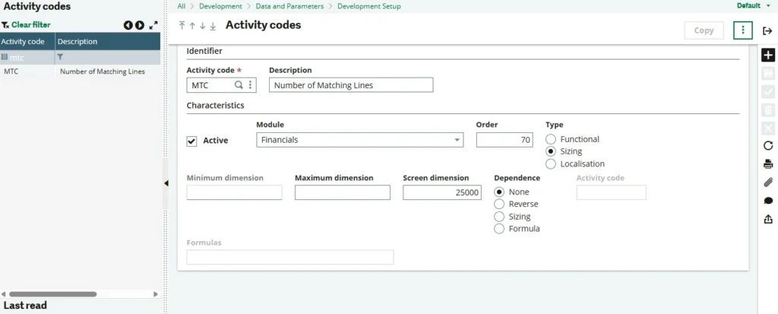Click the Maximum dimension field
The image size is (778, 314).
coord(343,193)
